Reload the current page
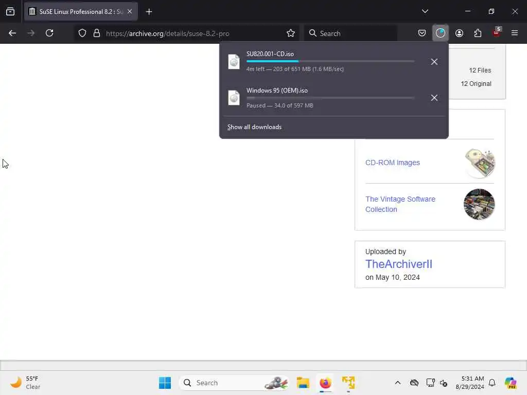527x395 pixels. point(49,33)
